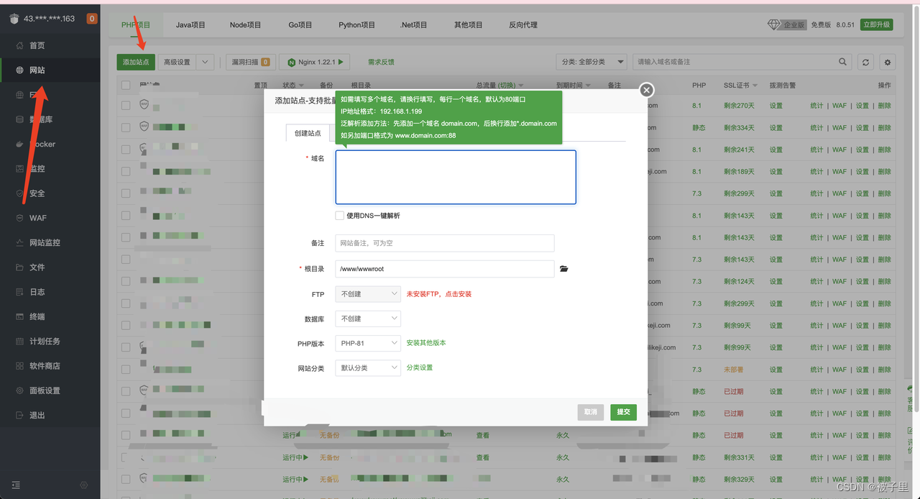Click the 需求反馈 link
The width and height of the screenshot is (920, 499).
(381, 62)
